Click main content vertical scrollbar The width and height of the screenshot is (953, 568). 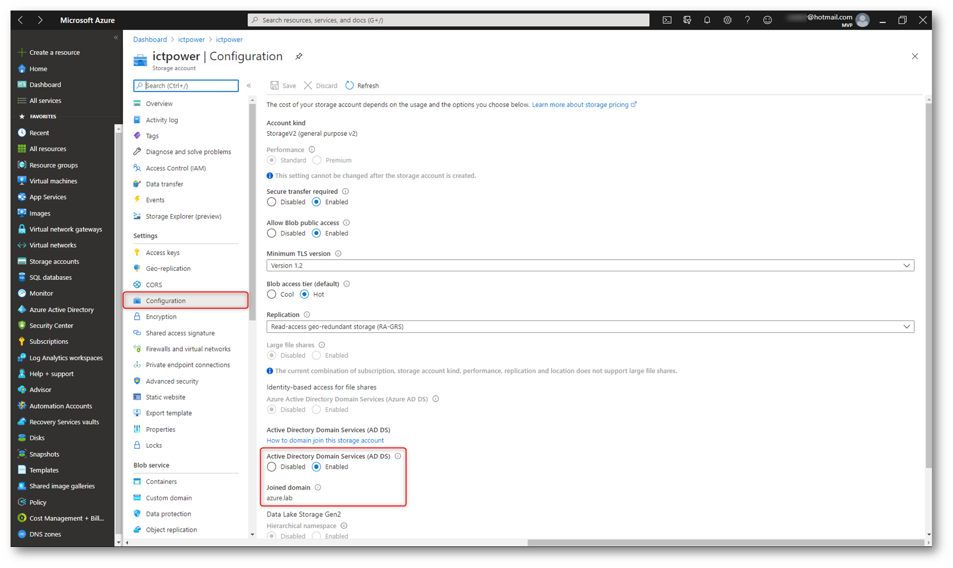[928, 286]
